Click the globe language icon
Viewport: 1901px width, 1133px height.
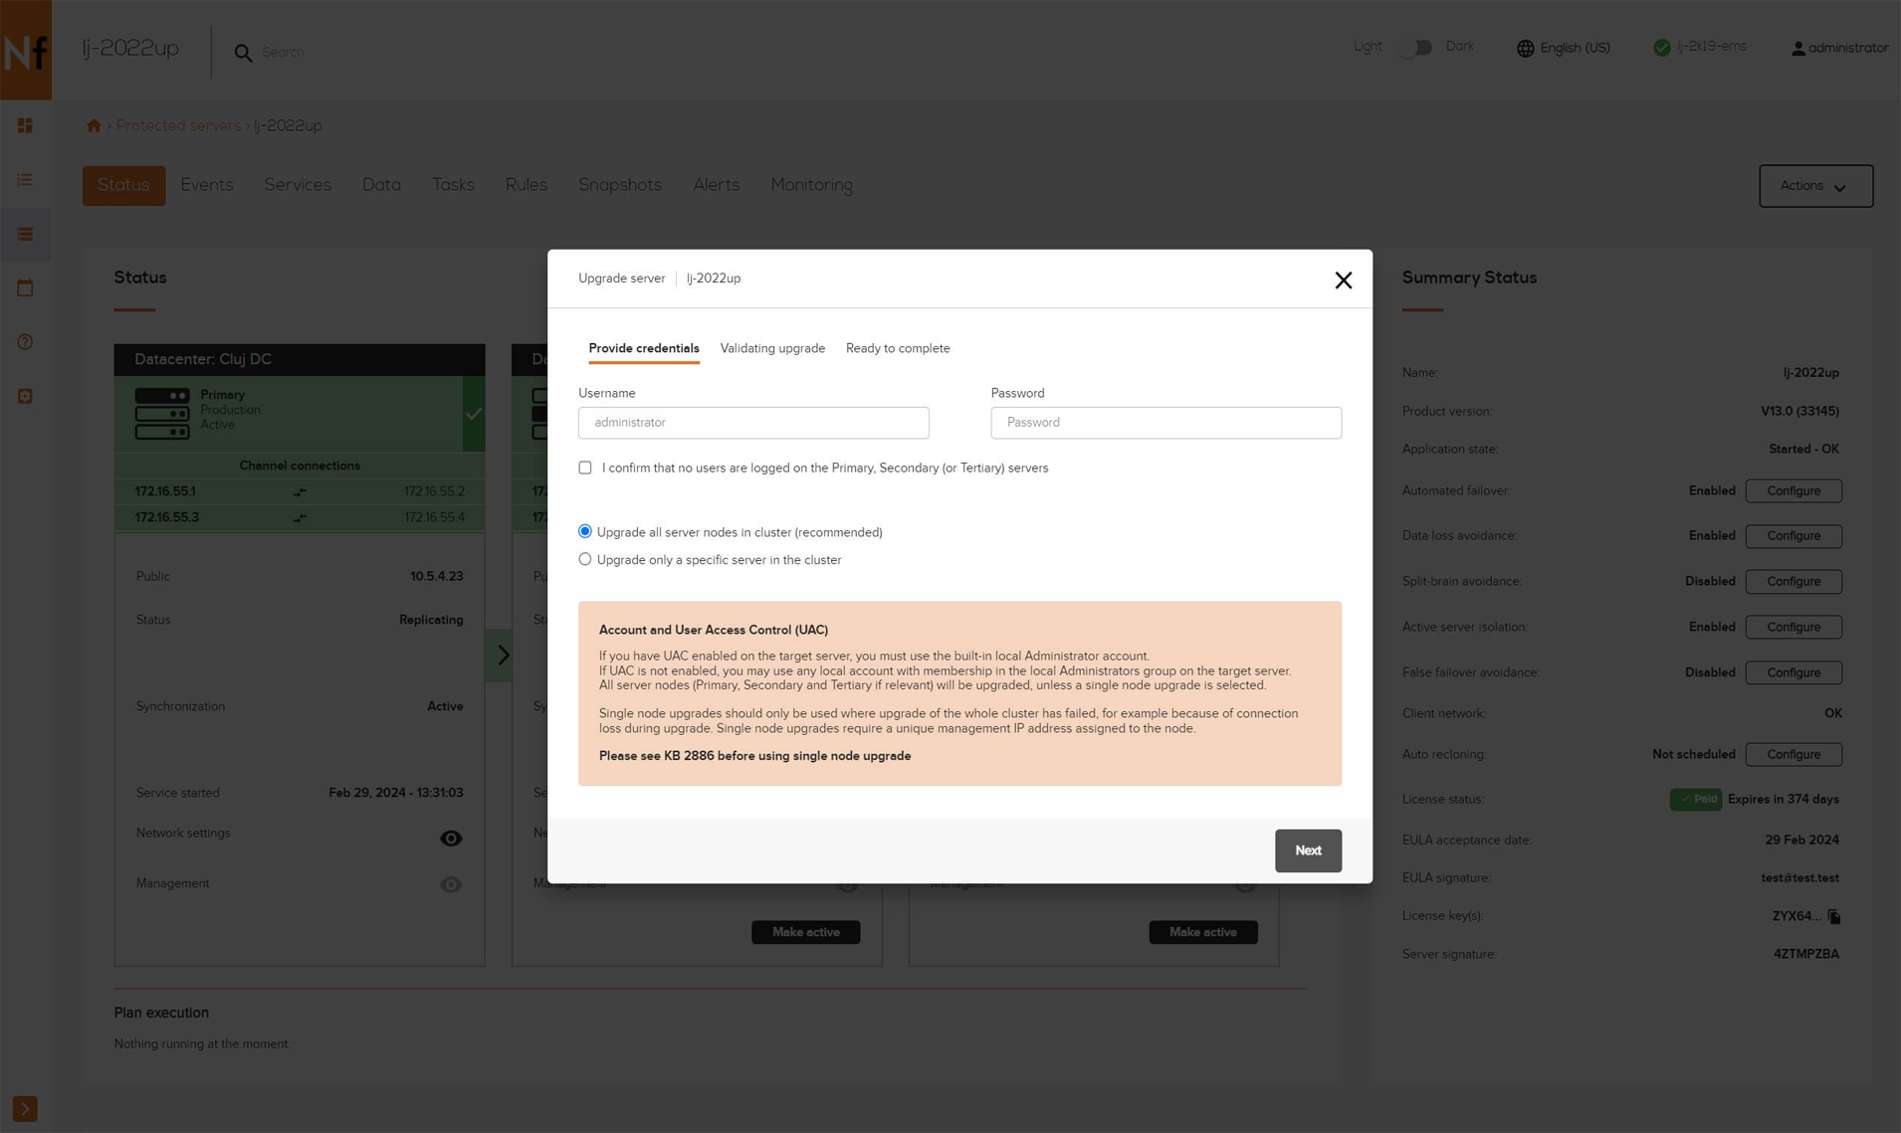click(x=1525, y=48)
